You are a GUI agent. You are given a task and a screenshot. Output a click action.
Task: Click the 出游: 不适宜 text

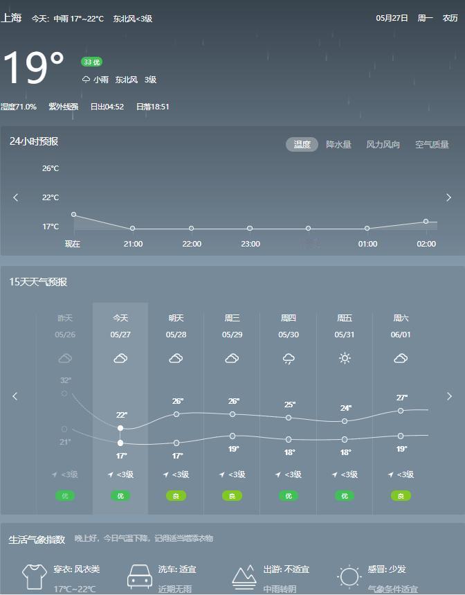286,569
